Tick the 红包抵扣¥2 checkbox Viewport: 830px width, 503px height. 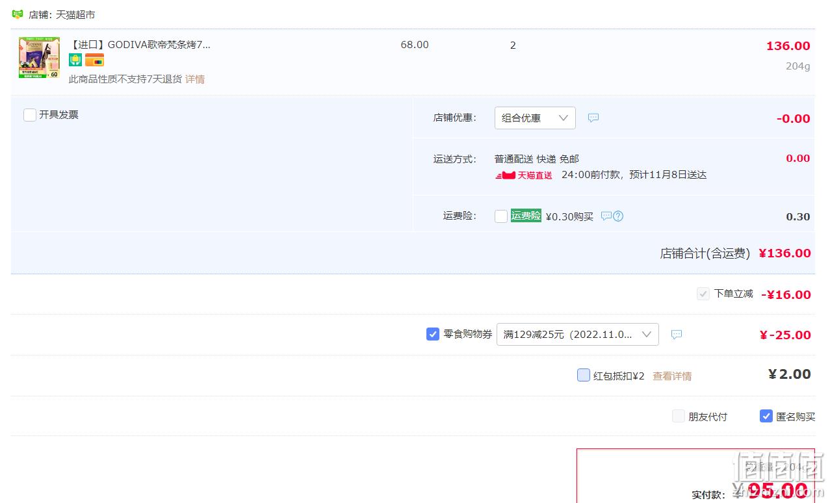coord(584,375)
